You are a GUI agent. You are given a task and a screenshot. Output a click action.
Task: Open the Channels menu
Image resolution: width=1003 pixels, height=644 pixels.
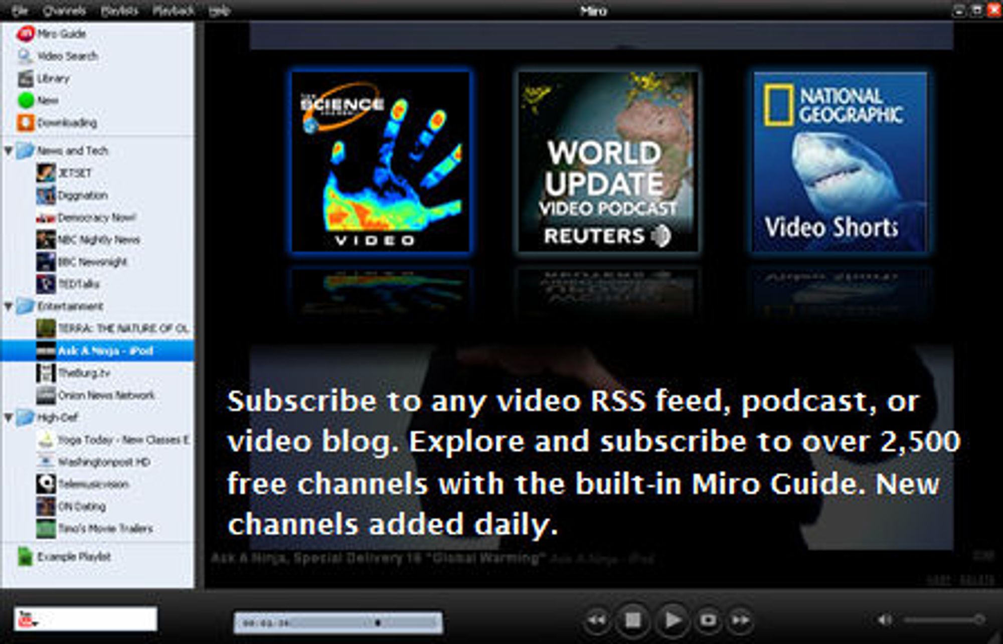click(64, 11)
